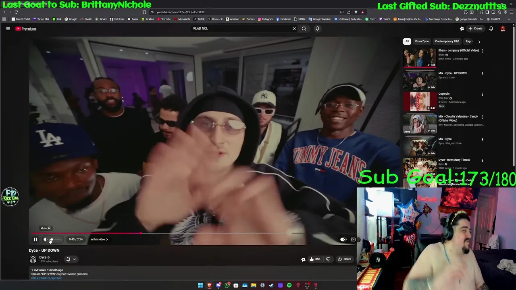Open the 'GMAIL' bookmark
This screenshot has width=516, height=290.
click(x=86, y=19)
